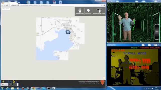This screenshot has width=161, height=90.
Task: Click the system tray clock
Action: [x=157, y=88]
